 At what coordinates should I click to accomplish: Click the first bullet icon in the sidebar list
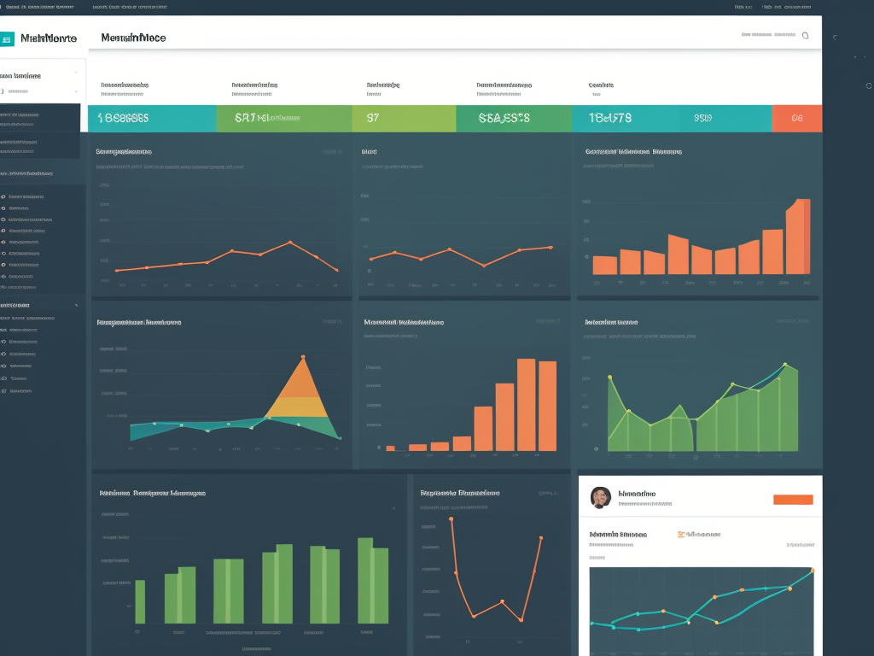(3, 196)
